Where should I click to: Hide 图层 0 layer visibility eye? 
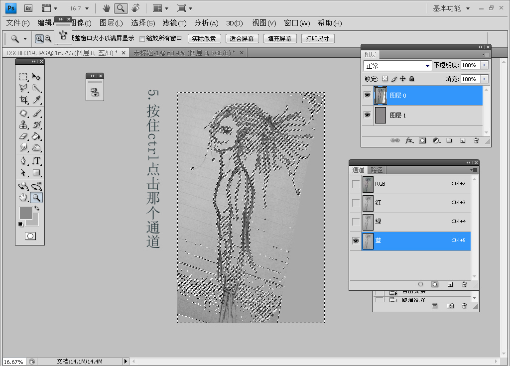pos(368,95)
